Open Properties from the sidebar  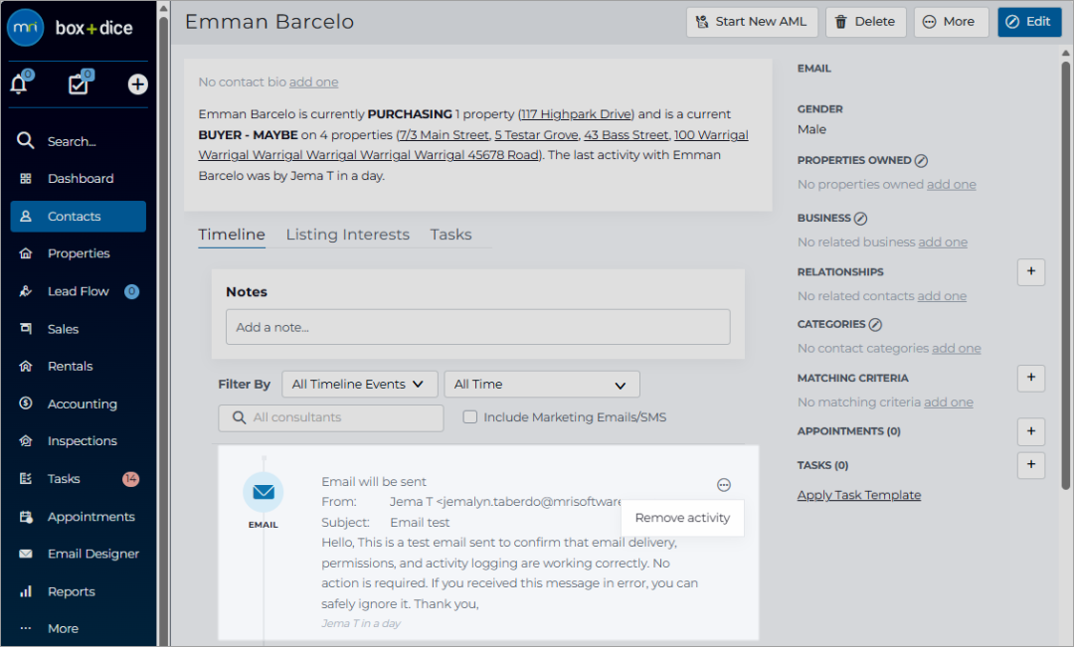click(x=79, y=253)
